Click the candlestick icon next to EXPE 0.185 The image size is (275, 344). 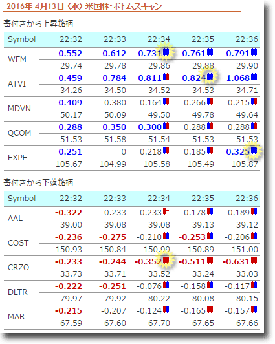tap(210, 151)
